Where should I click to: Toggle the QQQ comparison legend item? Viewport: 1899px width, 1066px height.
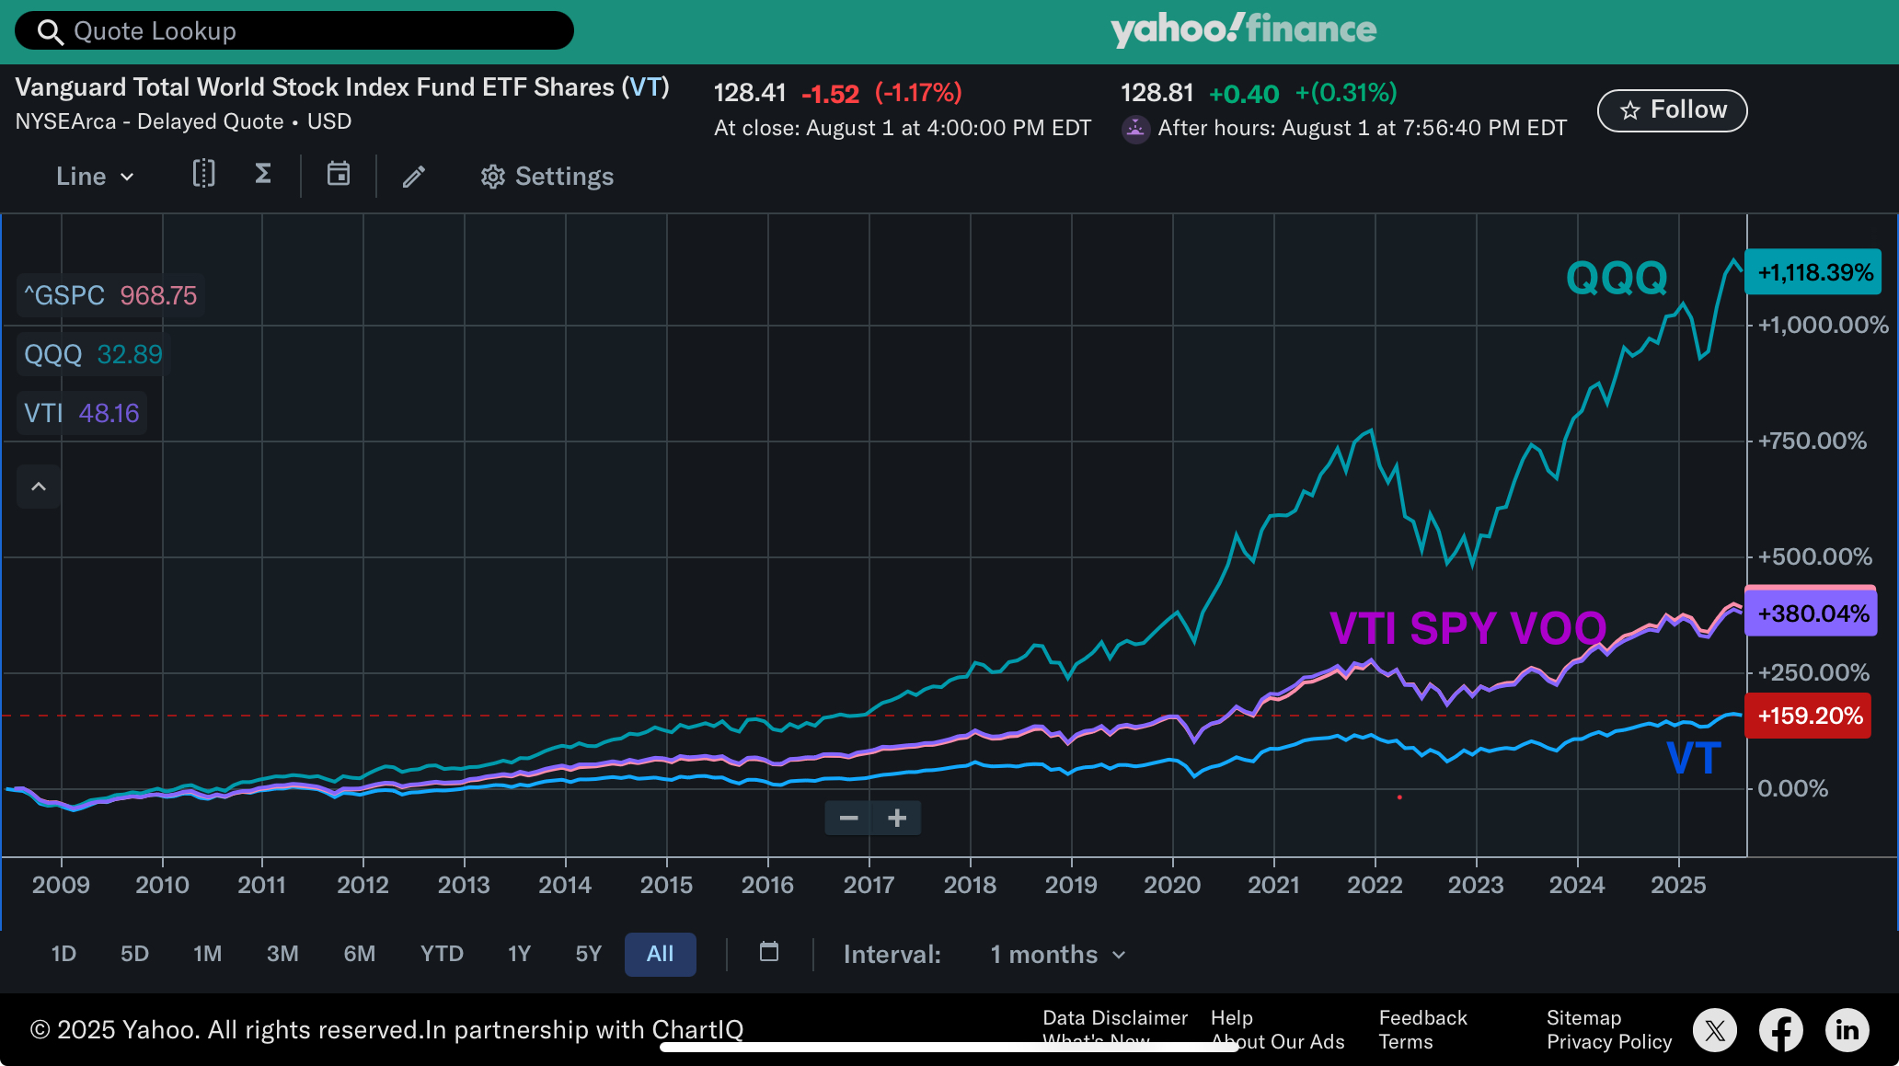pos(93,354)
